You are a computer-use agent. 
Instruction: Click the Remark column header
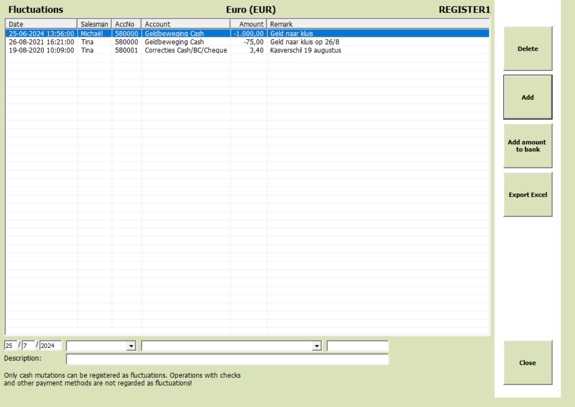[378, 24]
